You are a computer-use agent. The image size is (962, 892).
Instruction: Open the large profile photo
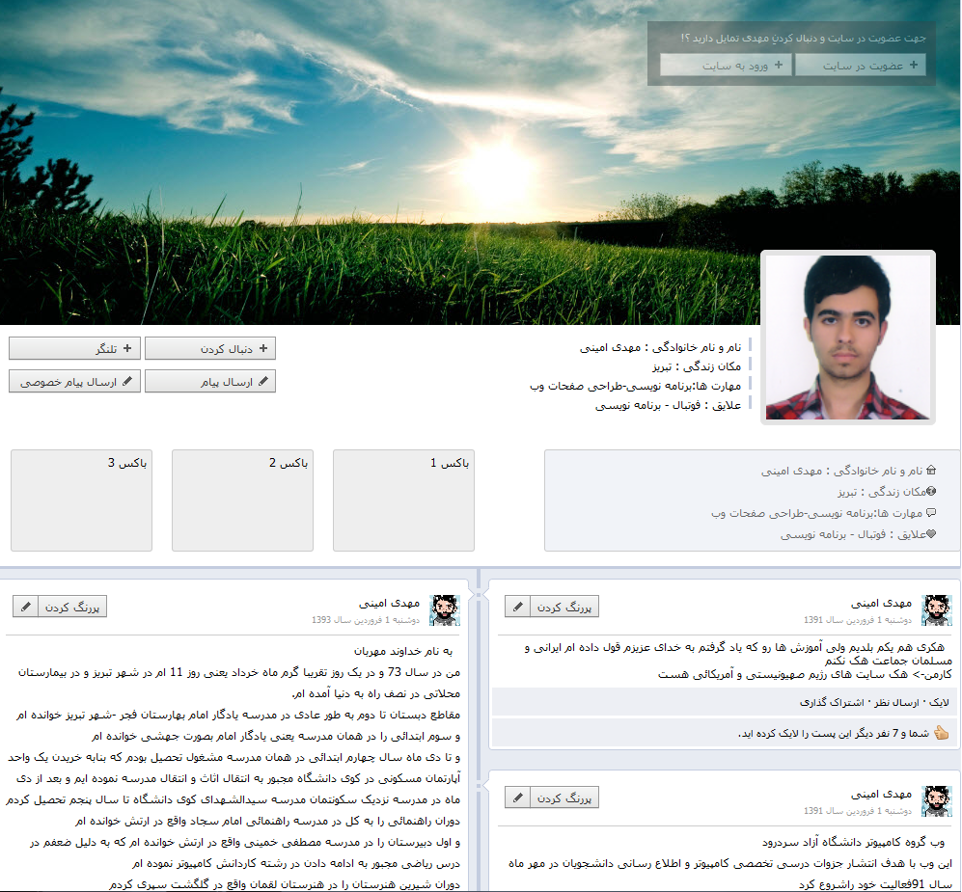pyautogui.click(x=848, y=337)
